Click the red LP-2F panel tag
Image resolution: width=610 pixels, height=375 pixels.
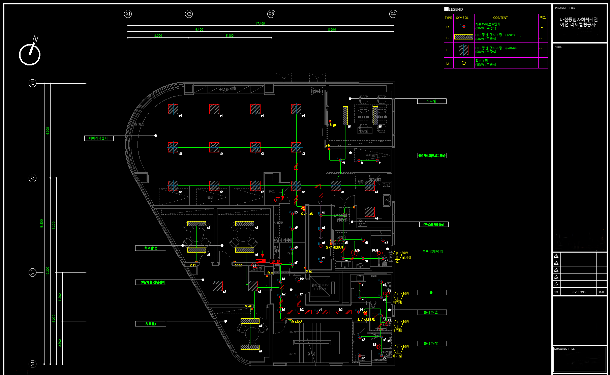coord(276,261)
